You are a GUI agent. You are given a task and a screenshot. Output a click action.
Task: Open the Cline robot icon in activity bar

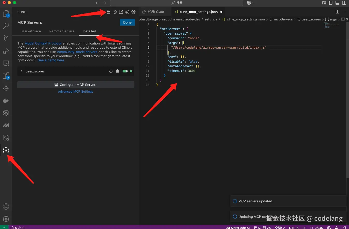pos(6,150)
